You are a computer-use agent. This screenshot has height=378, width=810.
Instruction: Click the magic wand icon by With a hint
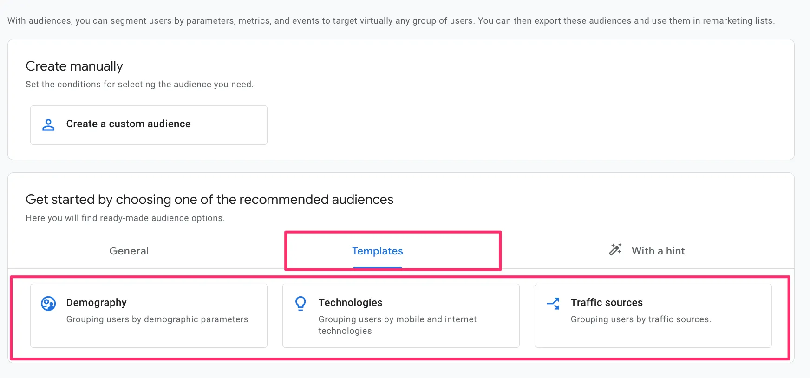click(x=615, y=250)
